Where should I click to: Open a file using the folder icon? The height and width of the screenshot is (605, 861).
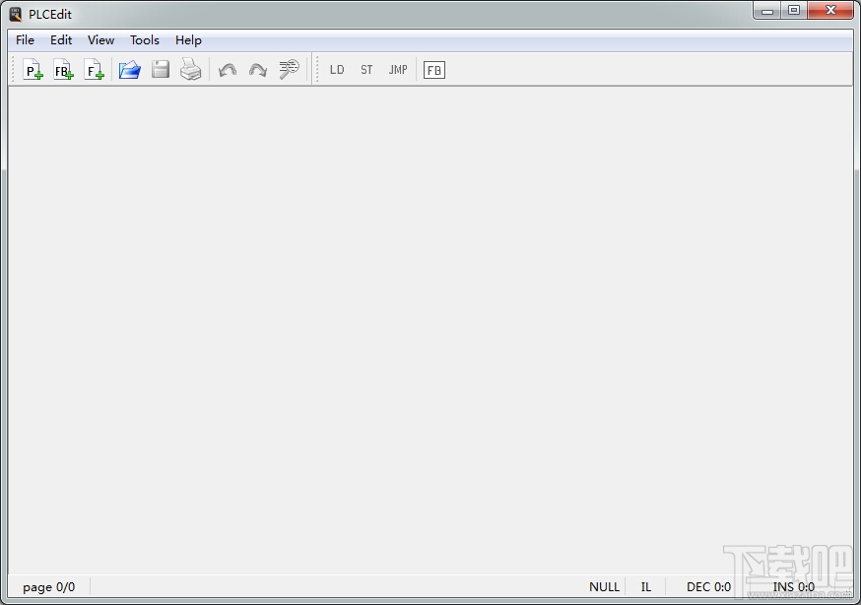[130, 70]
